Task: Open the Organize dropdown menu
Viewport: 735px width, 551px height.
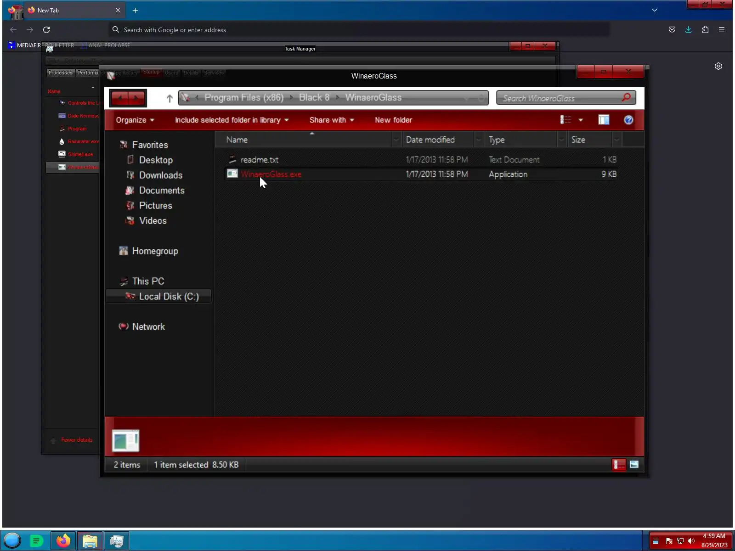Action: click(135, 120)
